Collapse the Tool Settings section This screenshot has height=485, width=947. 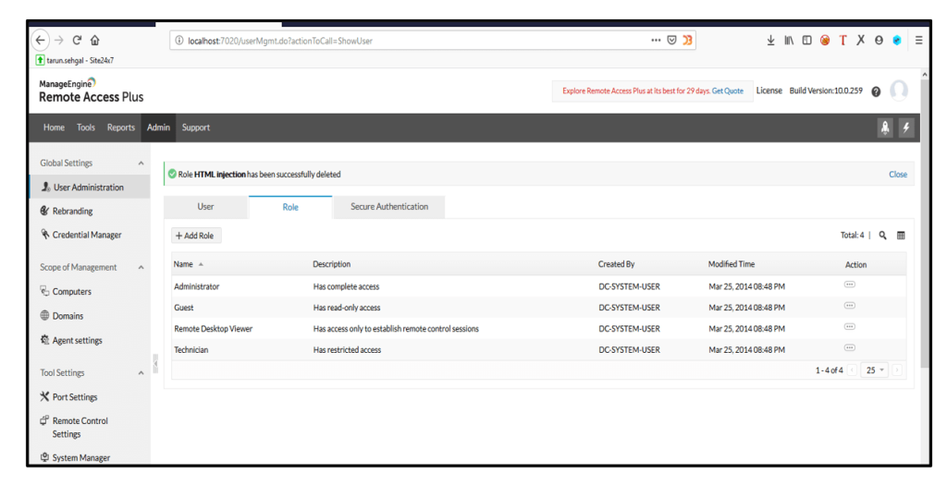tap(141, 373)
